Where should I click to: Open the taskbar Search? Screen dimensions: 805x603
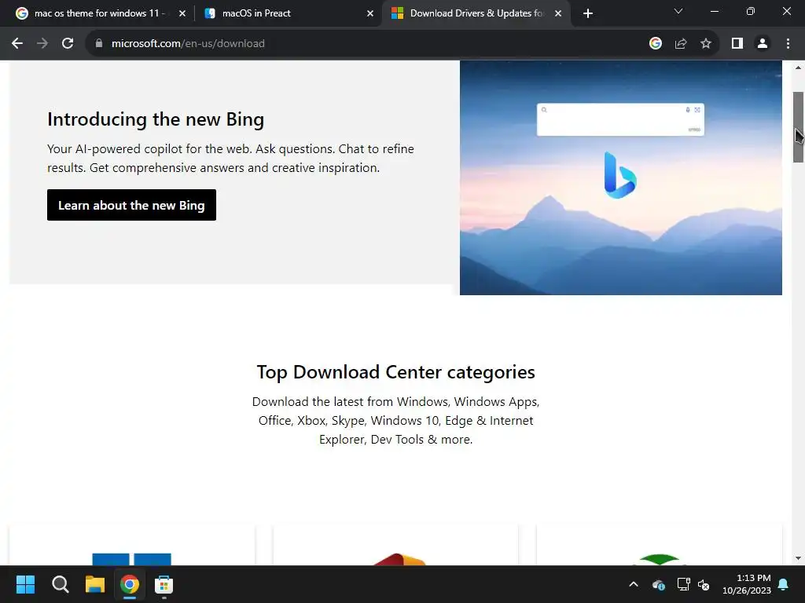60,584
